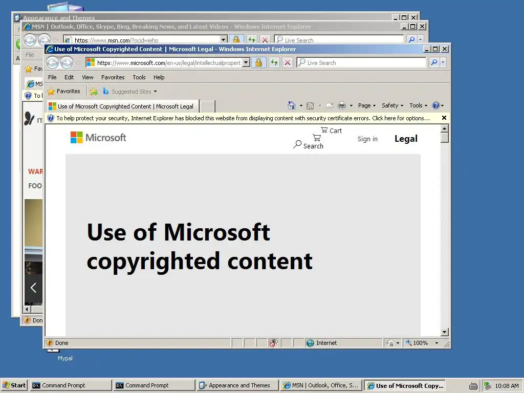Open the Tools menu in menu bar
This screenshot has height=393, width=524.
point(139,77)
